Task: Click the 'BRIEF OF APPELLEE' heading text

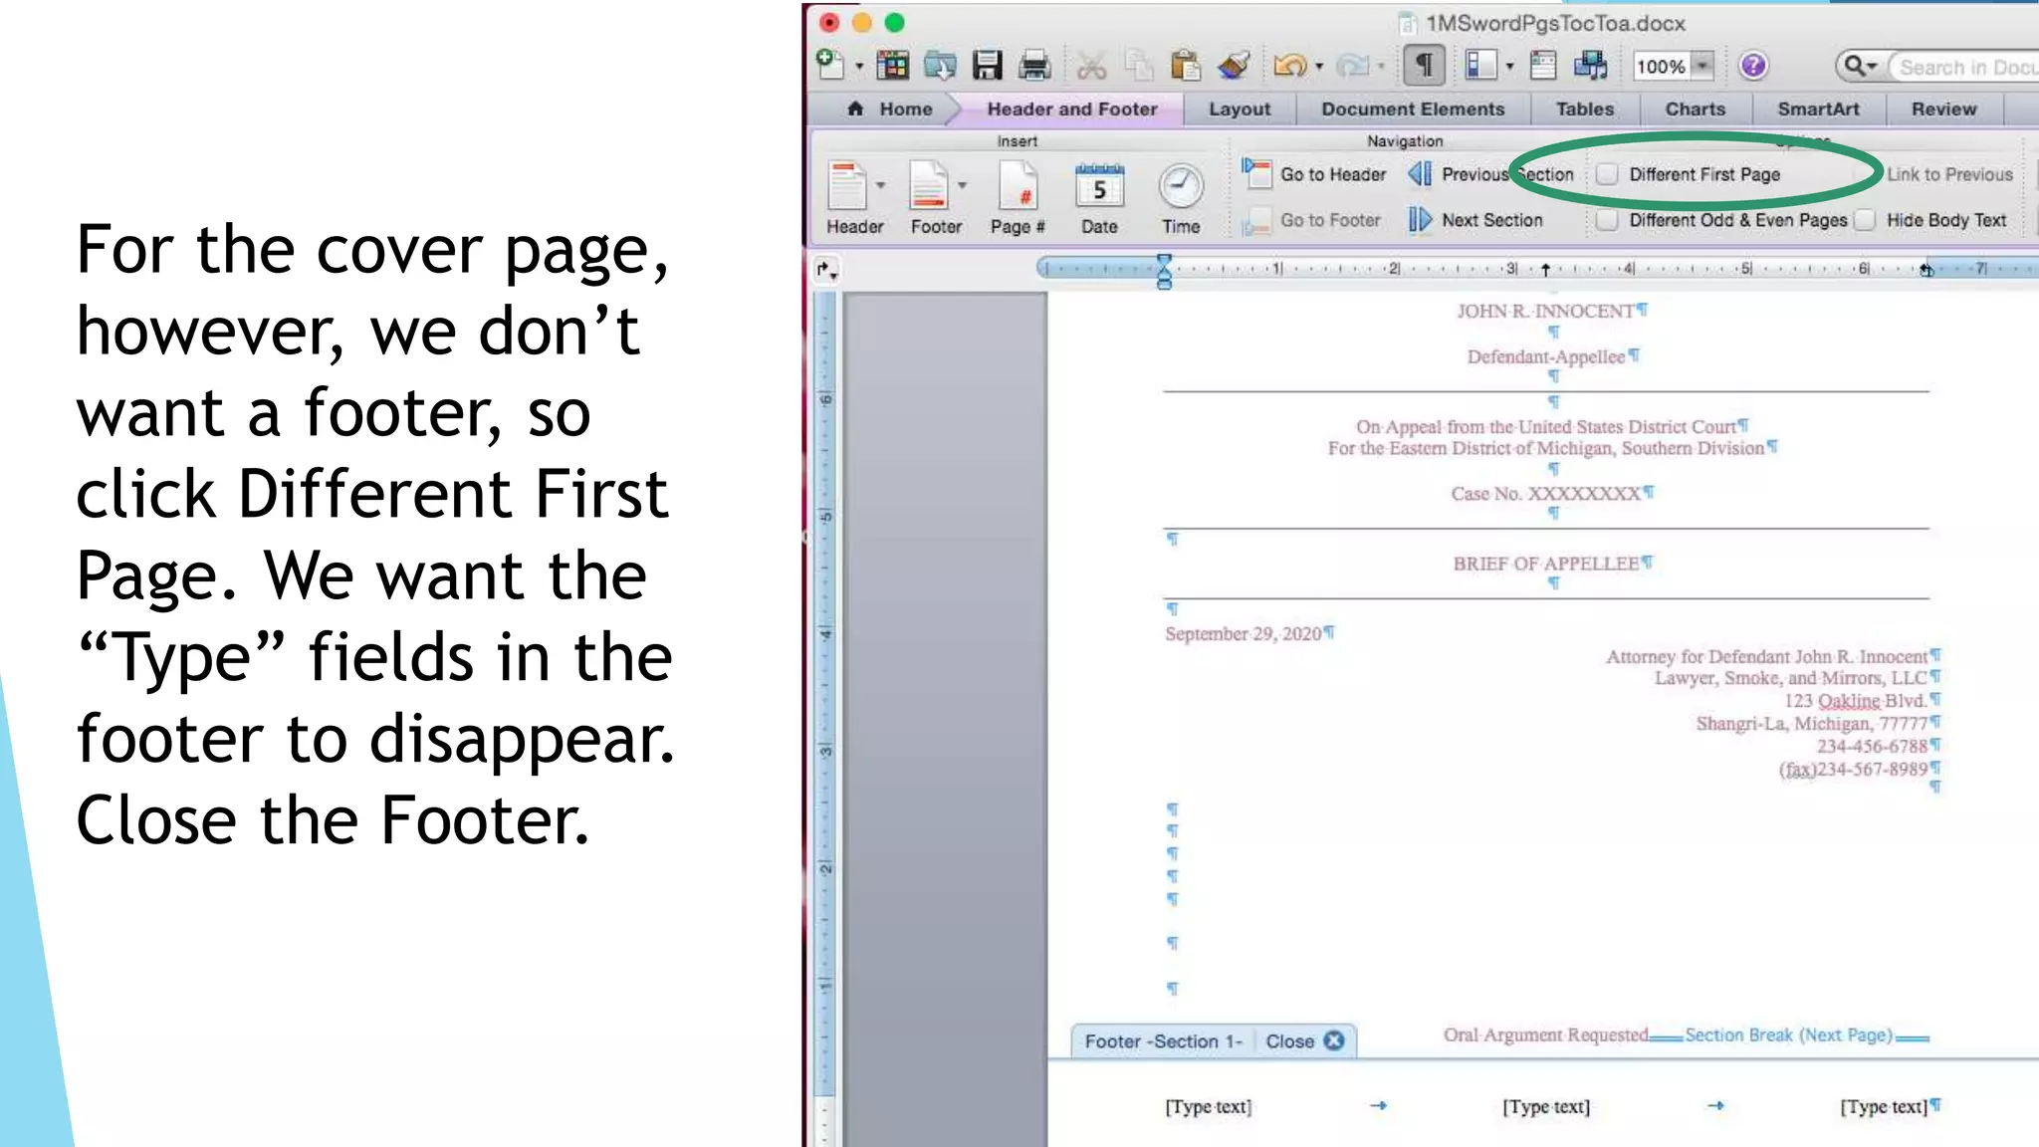Action: coord(1545,564)
